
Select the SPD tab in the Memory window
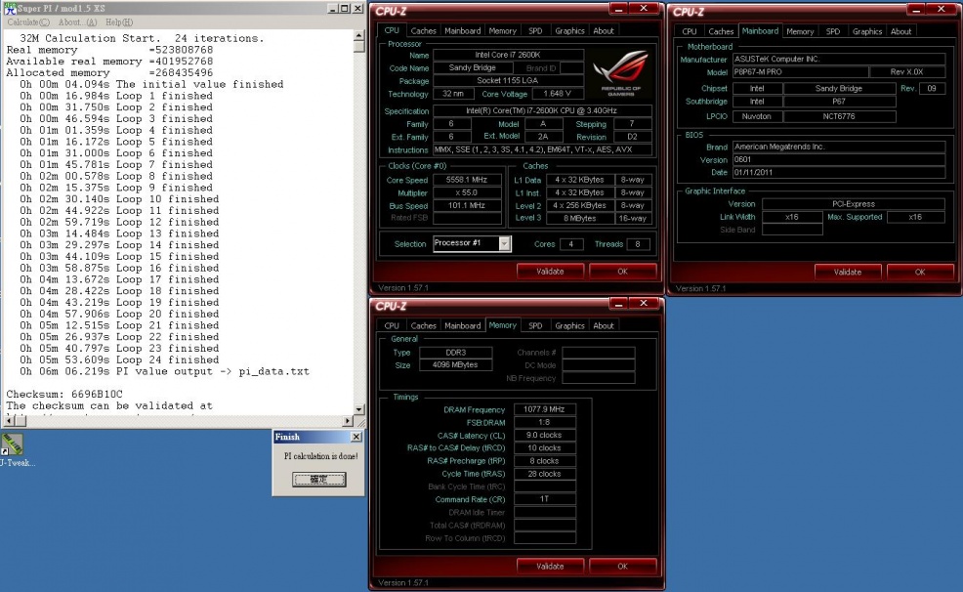tap(535, 326)
